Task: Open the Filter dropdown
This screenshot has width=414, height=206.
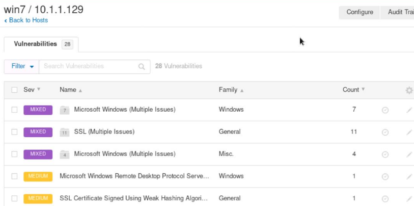Action: pyautogui.click(x=22, y=66)
